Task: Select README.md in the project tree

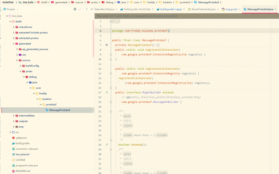Action: [x=23, y=171]
